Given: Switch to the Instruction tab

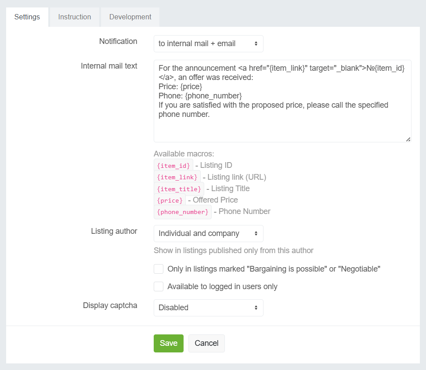Looking at the screenshot, I should (x=75, y=17).
